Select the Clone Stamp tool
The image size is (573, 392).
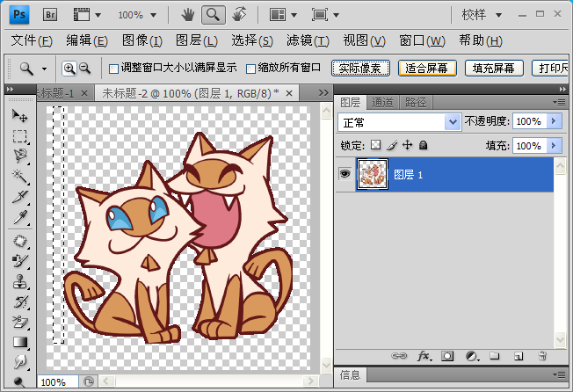[x=19, y=281]
